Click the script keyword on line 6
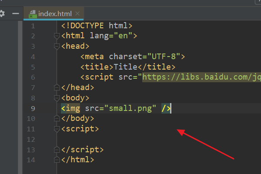 click(x=99, y=77)
